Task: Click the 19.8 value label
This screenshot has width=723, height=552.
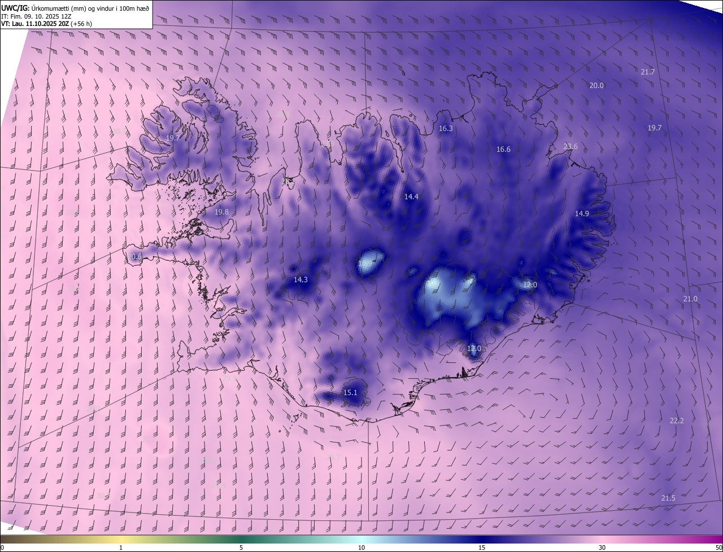Action: (221, 212)
